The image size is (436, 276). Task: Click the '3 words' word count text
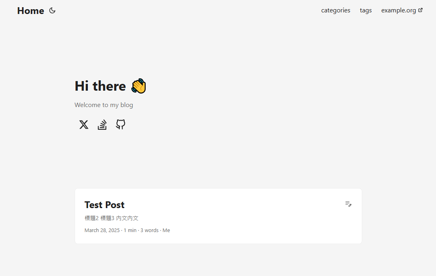click(x=149, y=230)
